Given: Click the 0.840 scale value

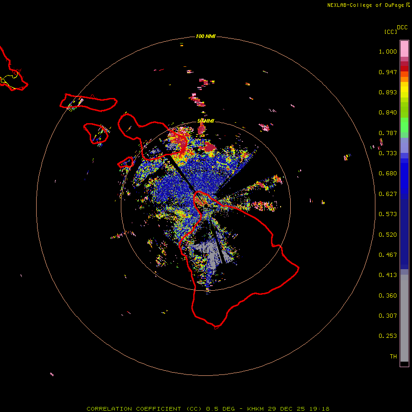Looking at the screenshot, I should coord(388,113).
